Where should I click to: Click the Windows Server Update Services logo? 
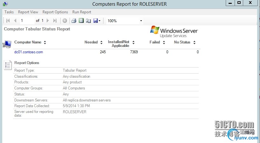tap(174, 32)
